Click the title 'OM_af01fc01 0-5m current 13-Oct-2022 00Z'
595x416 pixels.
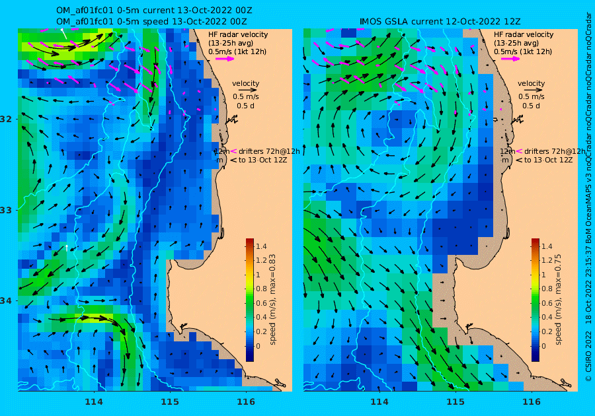coord(154,11)
